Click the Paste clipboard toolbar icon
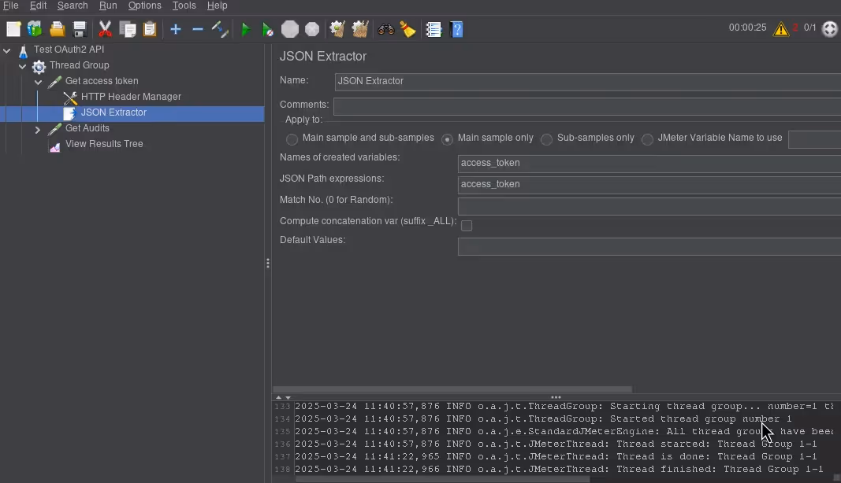841x483 pixels. 150,30
